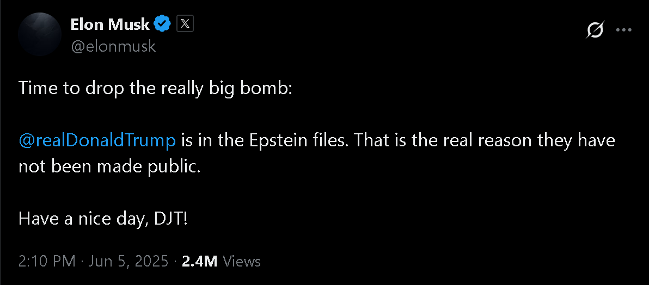Open the Grok explain-this-post icon
The image size is (649, 285).
595,30
